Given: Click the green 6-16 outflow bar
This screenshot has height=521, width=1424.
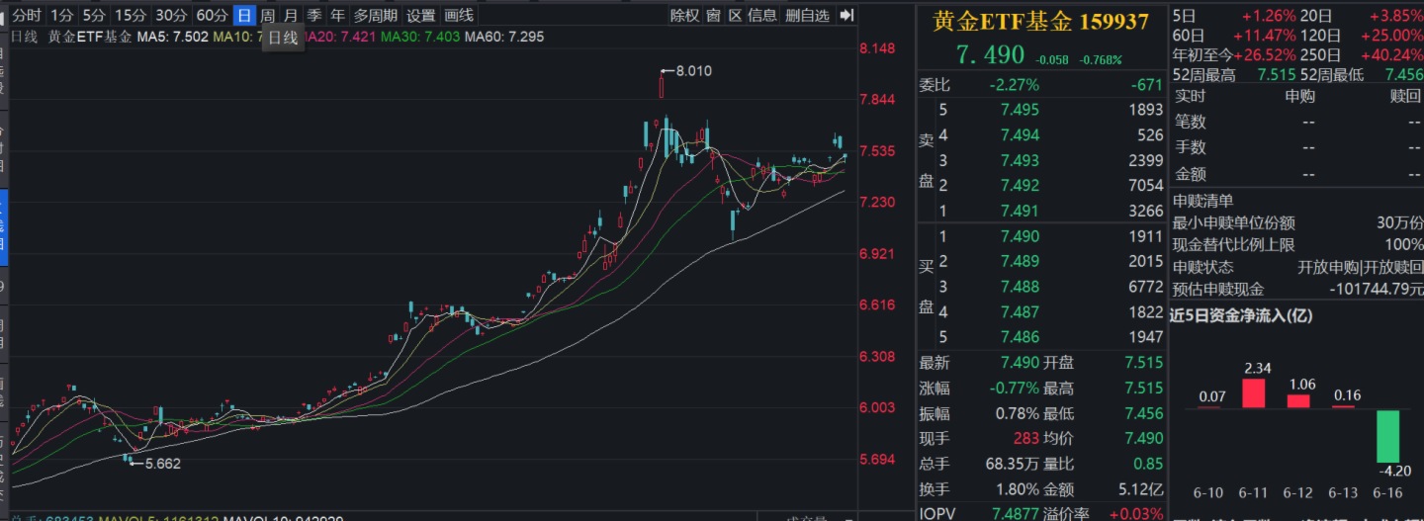Looking at the screenshot, I should pos(1387,435).
